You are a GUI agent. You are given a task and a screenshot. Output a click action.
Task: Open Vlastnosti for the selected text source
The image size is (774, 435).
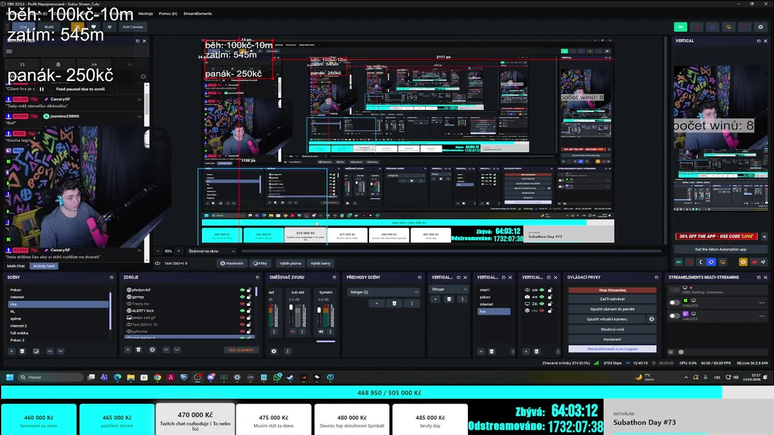click(232, 263)
